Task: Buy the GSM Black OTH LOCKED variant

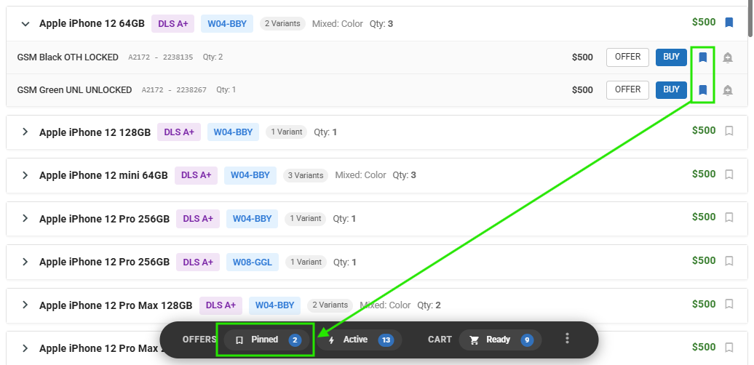Action: 671,57
